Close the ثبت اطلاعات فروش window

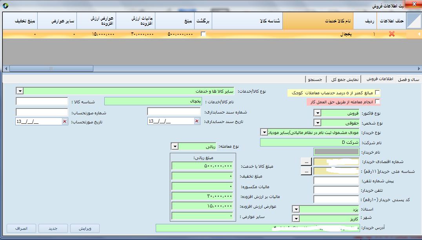coord(413,5)
